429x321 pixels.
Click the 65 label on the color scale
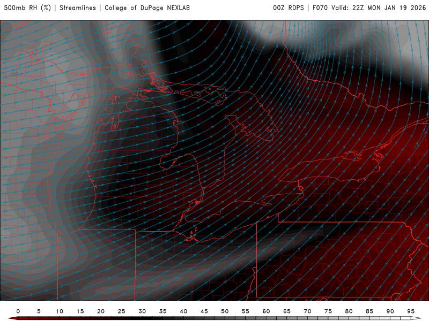pyautogui.click(x=287, y=311)
